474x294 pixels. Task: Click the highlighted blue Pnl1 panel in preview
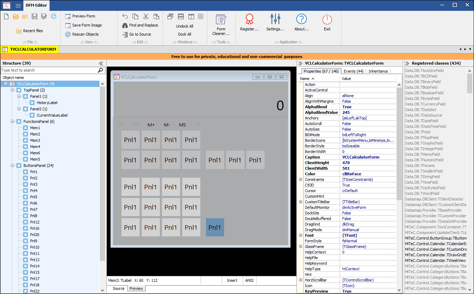click(x=215, y=227)
